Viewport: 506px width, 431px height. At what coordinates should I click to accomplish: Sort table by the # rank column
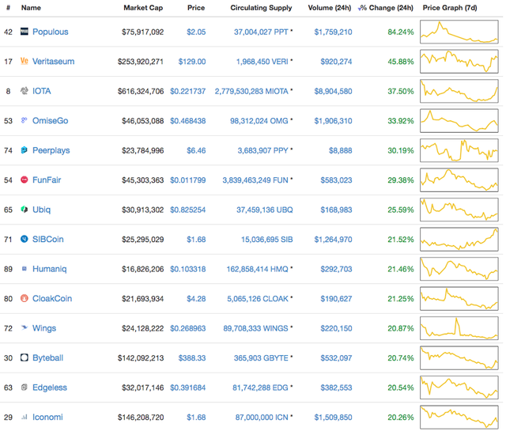8,8
